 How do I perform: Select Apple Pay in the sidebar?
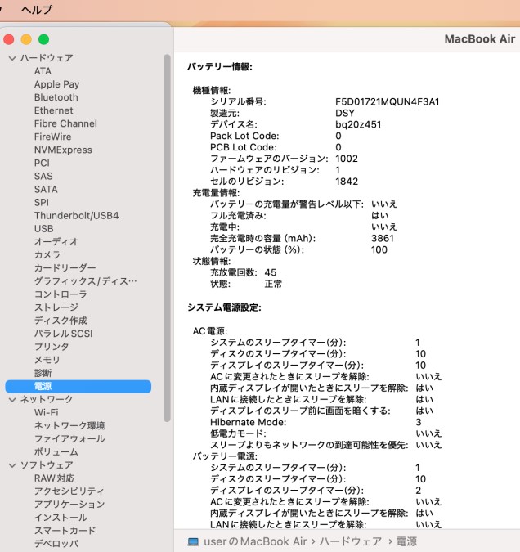(56, 84)
